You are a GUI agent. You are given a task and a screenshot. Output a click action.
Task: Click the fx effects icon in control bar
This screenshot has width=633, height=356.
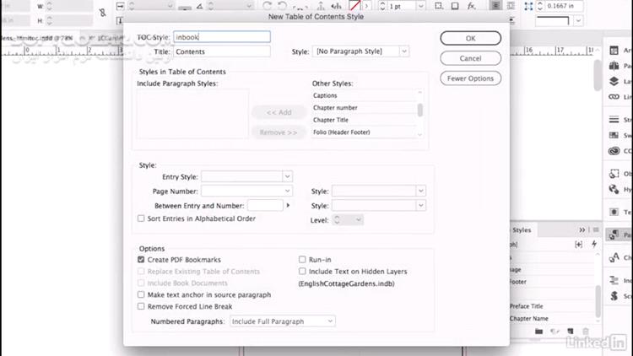point(471,6)
